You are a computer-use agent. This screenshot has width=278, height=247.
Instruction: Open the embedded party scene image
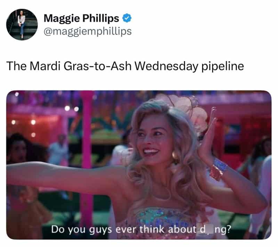(139, 165)
